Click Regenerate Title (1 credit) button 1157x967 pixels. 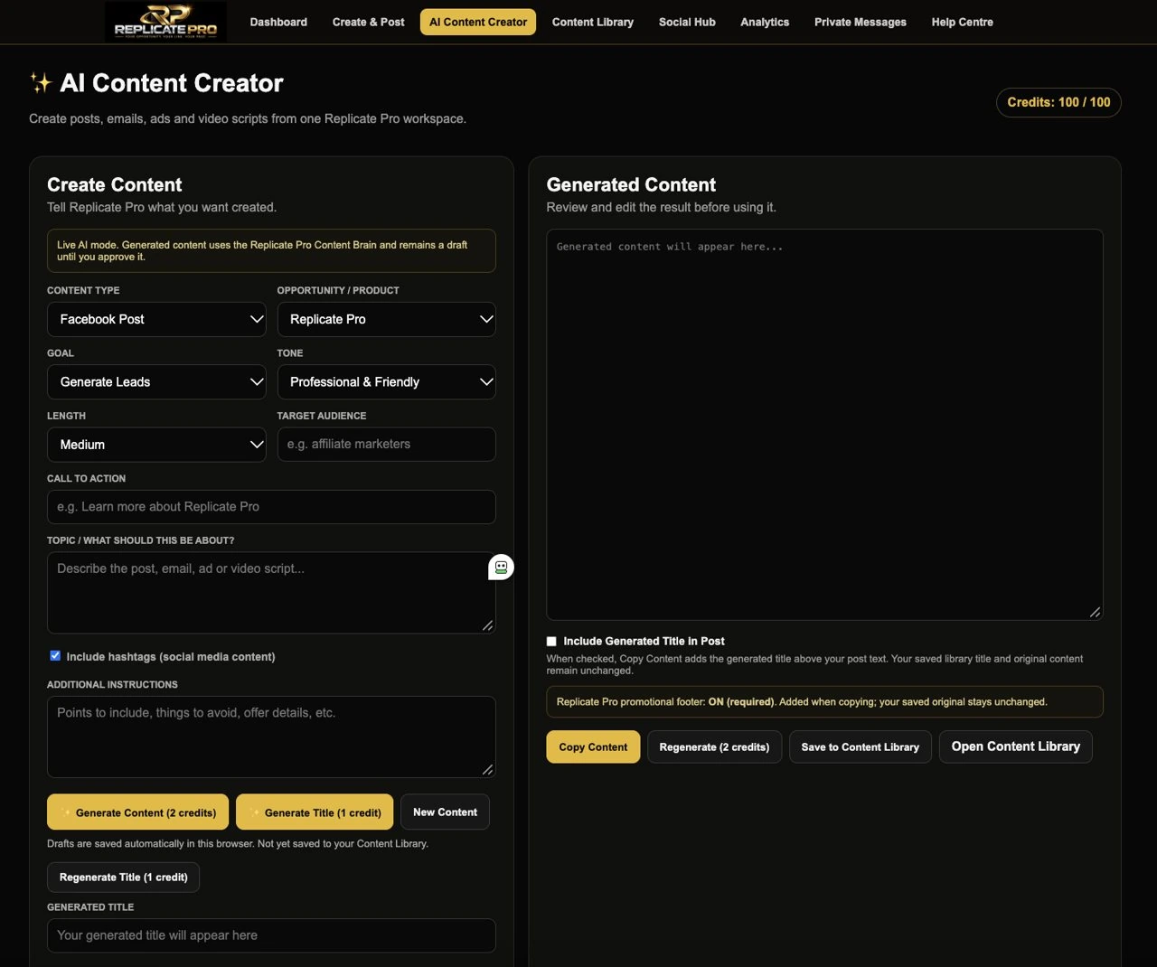(x=124, y=878)
